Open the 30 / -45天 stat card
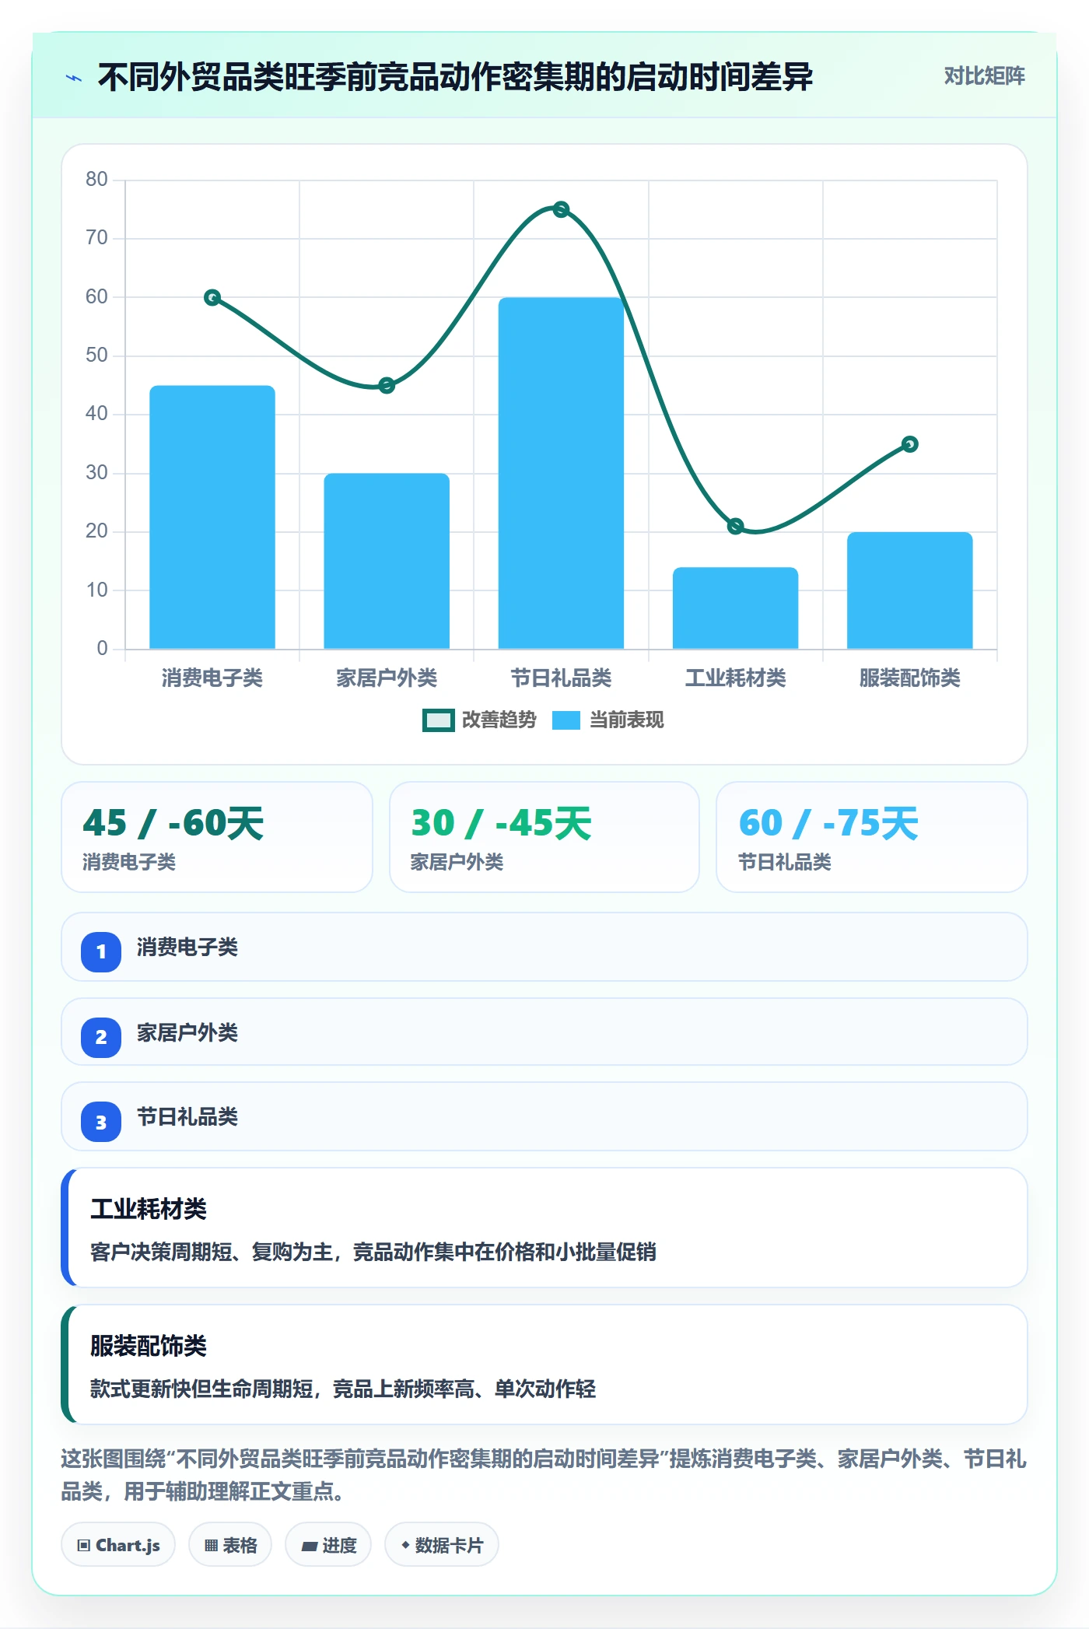This screenshot has width=1089, height=1629. 544,837
